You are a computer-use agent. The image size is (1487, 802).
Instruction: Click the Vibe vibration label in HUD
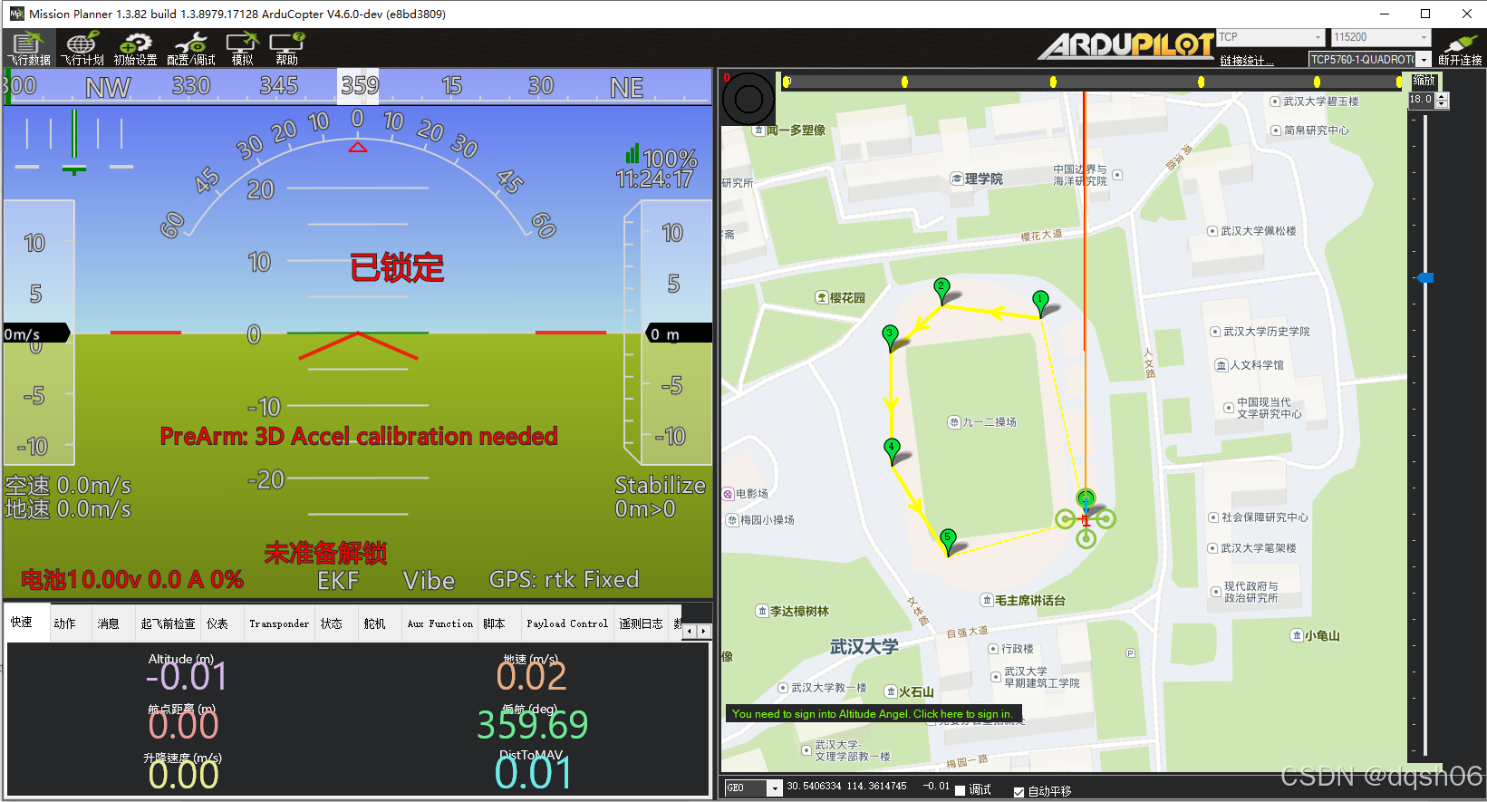(x=429, y=581)
